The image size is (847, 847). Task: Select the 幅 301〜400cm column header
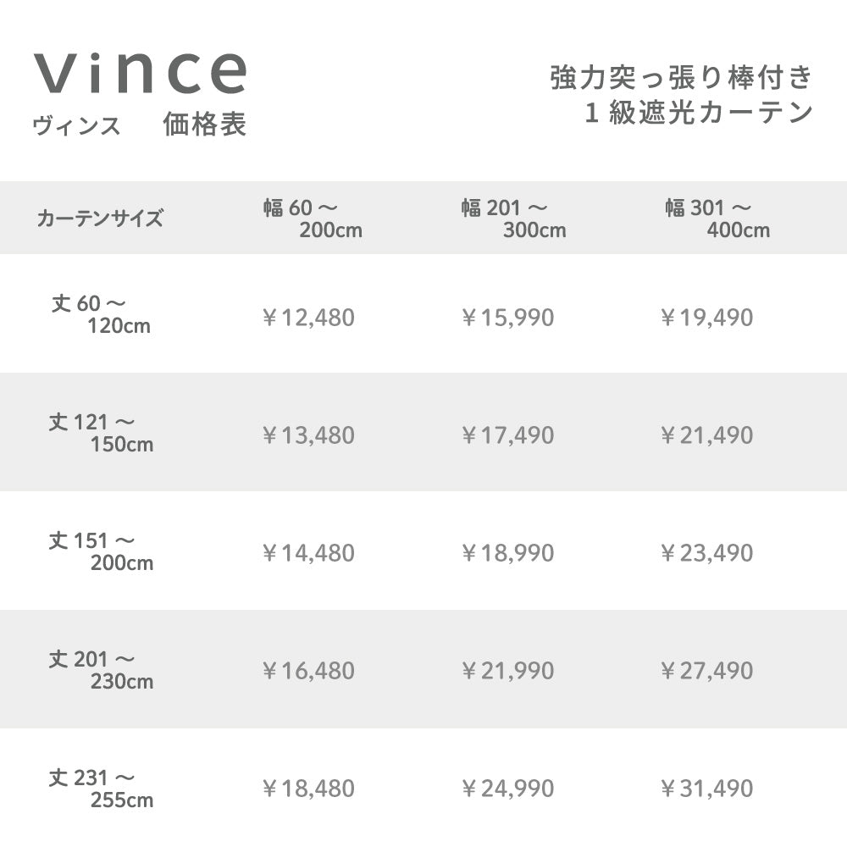(x=717, y=219)
